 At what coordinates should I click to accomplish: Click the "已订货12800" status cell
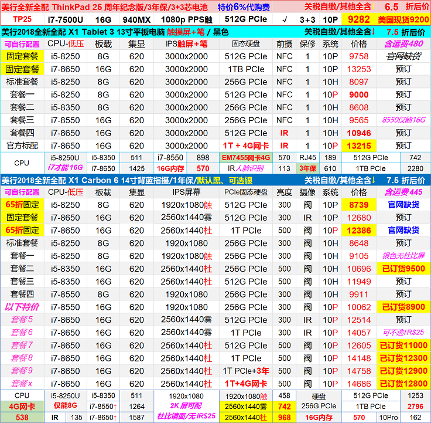[403, 384]
